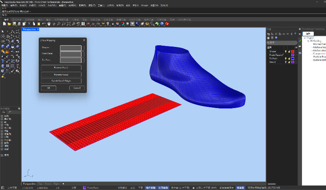Toggle lock icon of To Face layer

pos(289,59)
